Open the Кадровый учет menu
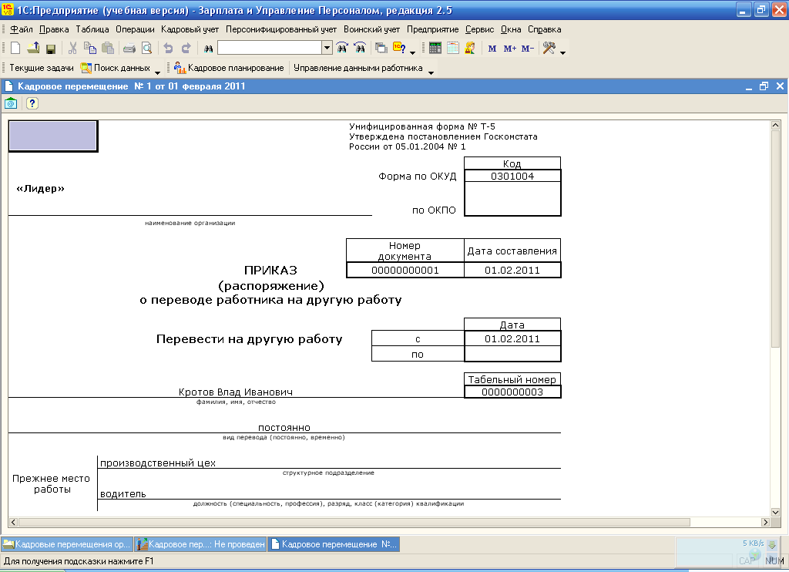This screenshot has width=789, height=572. 190,29
